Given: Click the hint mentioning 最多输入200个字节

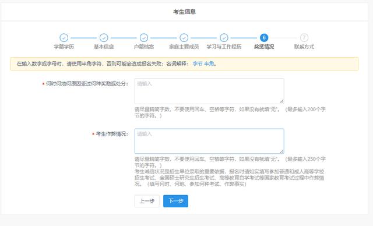Looking at the screenshot, I should coord(230,112).
